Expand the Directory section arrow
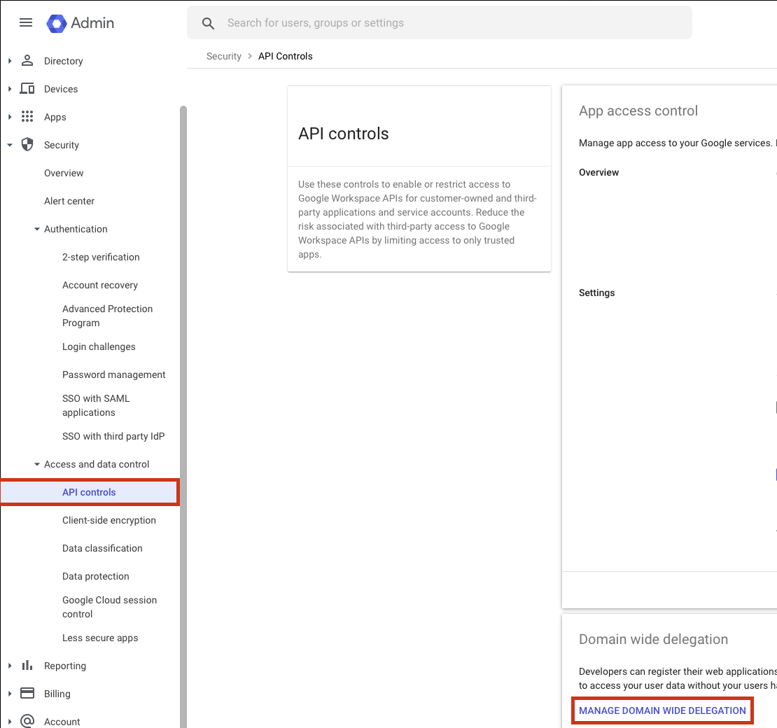Viewport: 777px width, 728px height. 10,61
